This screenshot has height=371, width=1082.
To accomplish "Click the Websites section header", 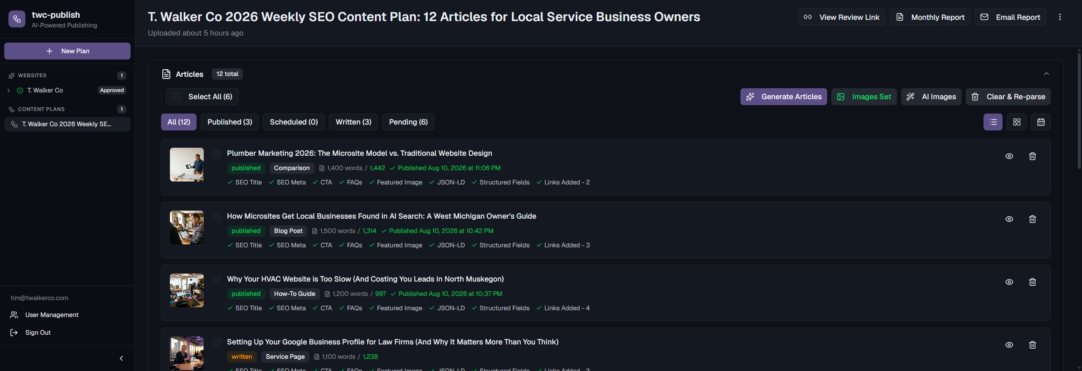I will [x=32, y=76].
